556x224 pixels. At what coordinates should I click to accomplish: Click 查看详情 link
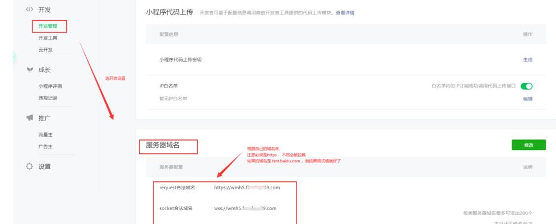pos(345,13)
